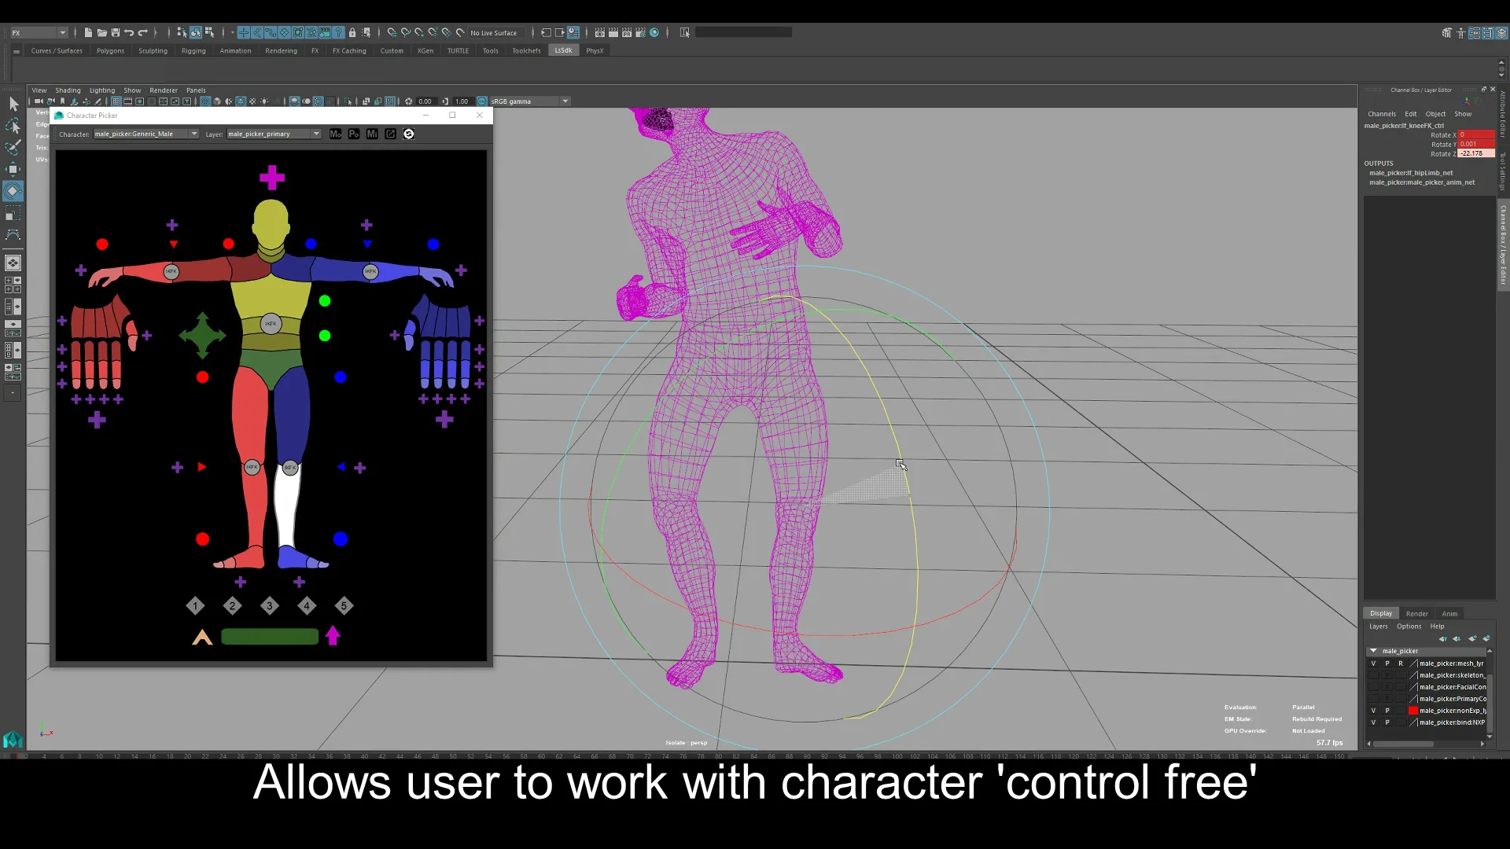Click the red color swatch on male_picker:nonExp layer
Screen dimensions: 1510x849
pyautogui.click(x=1413, y=711)
